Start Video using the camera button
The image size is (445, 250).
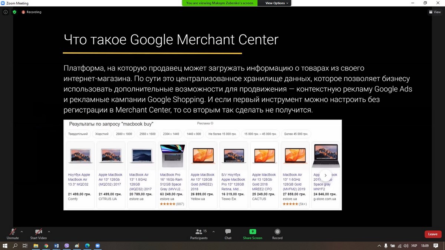pos(39,234)
